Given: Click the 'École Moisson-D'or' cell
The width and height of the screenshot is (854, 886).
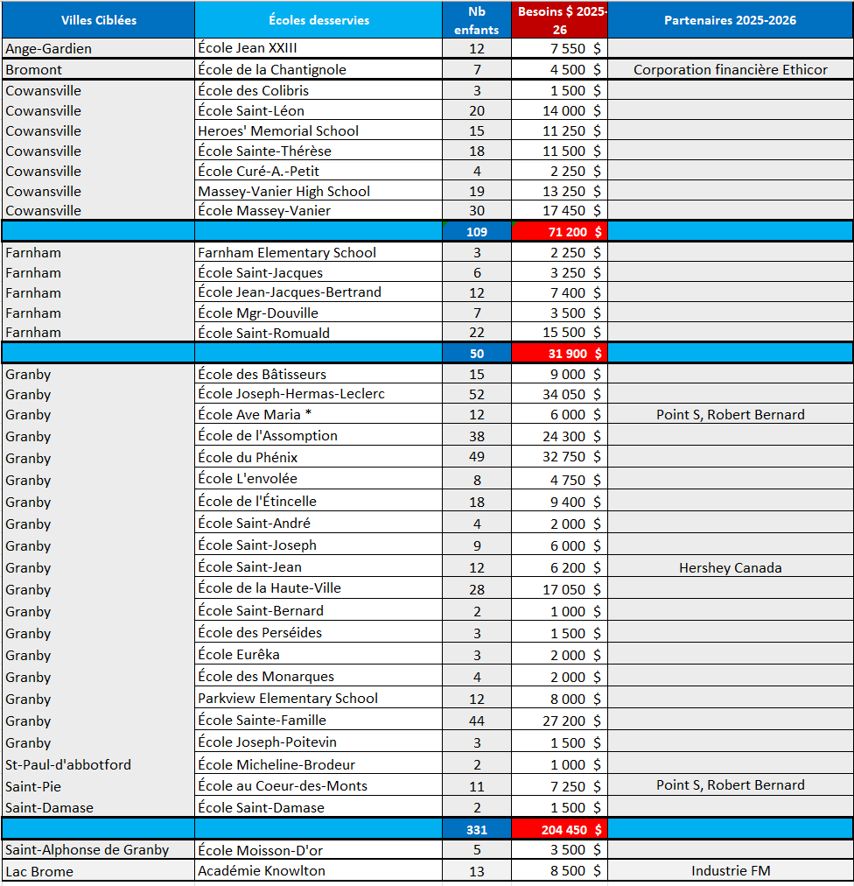Looking at the screenshot, I should point(318,850).
